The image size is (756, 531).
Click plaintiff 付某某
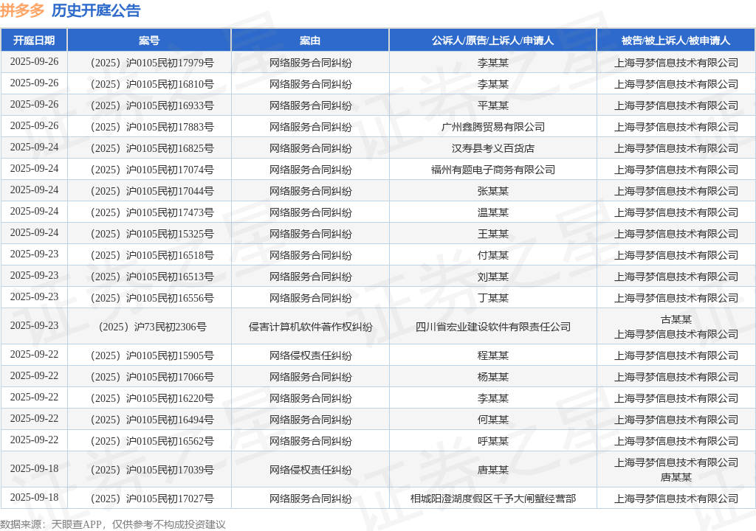(x=492, y=255)
